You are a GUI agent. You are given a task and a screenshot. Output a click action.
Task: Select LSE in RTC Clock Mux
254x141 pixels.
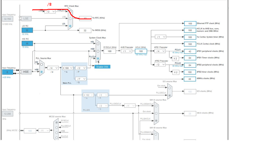(x=70, y=19)
